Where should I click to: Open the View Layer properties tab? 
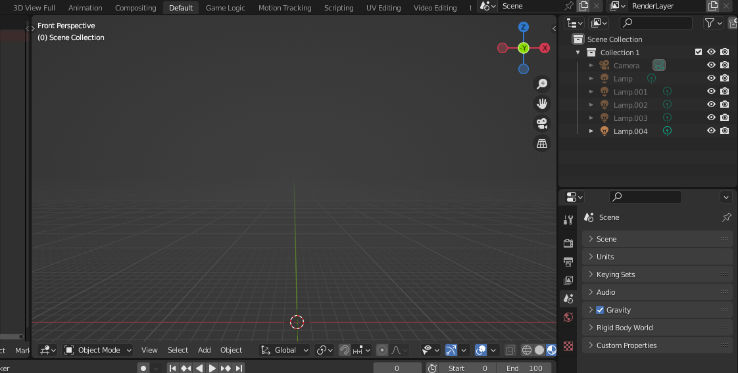pos(568,280)
